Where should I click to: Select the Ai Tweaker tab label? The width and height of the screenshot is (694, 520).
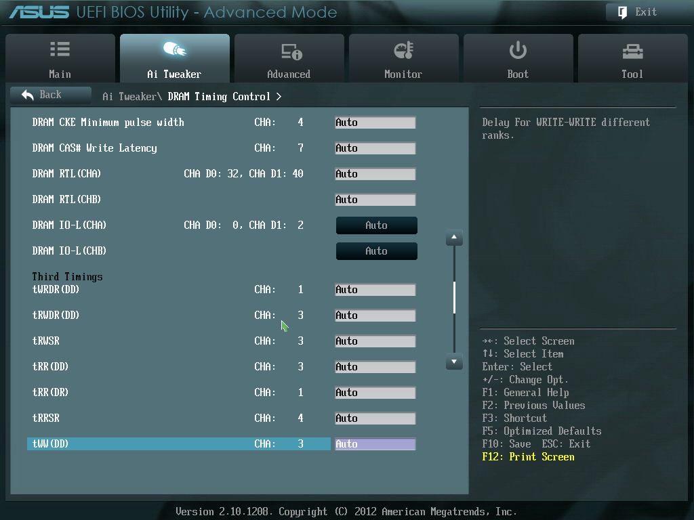[174, 74]
